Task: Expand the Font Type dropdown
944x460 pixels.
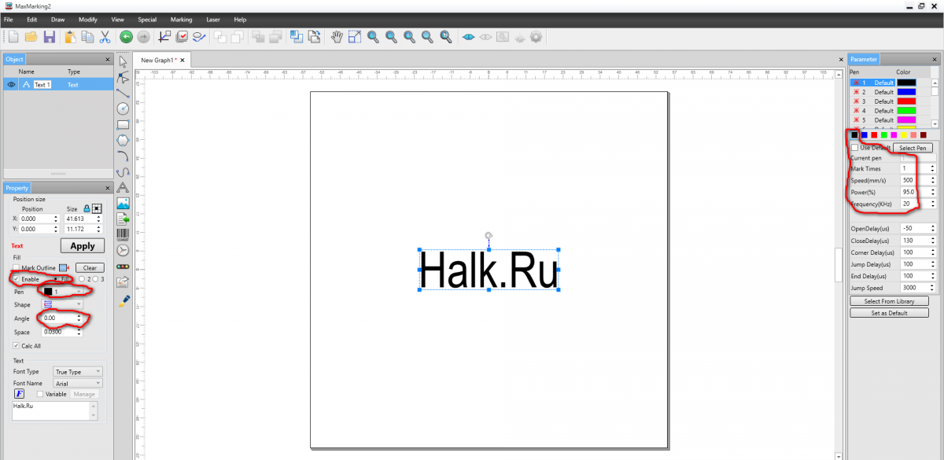Action: click(77, 371)
